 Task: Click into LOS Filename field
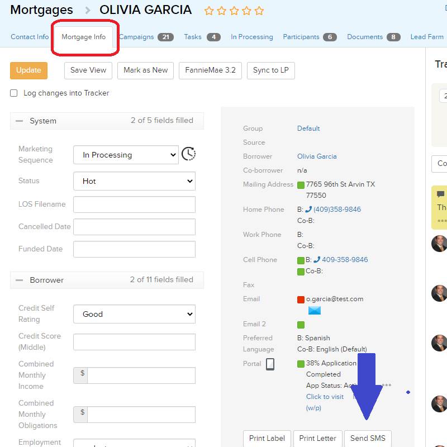pos(134,205)
